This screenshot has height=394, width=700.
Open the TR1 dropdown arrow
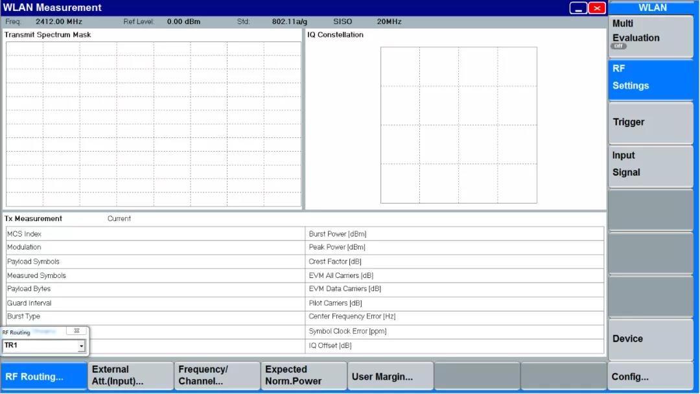pyautogui.click(x=82, y=346)
